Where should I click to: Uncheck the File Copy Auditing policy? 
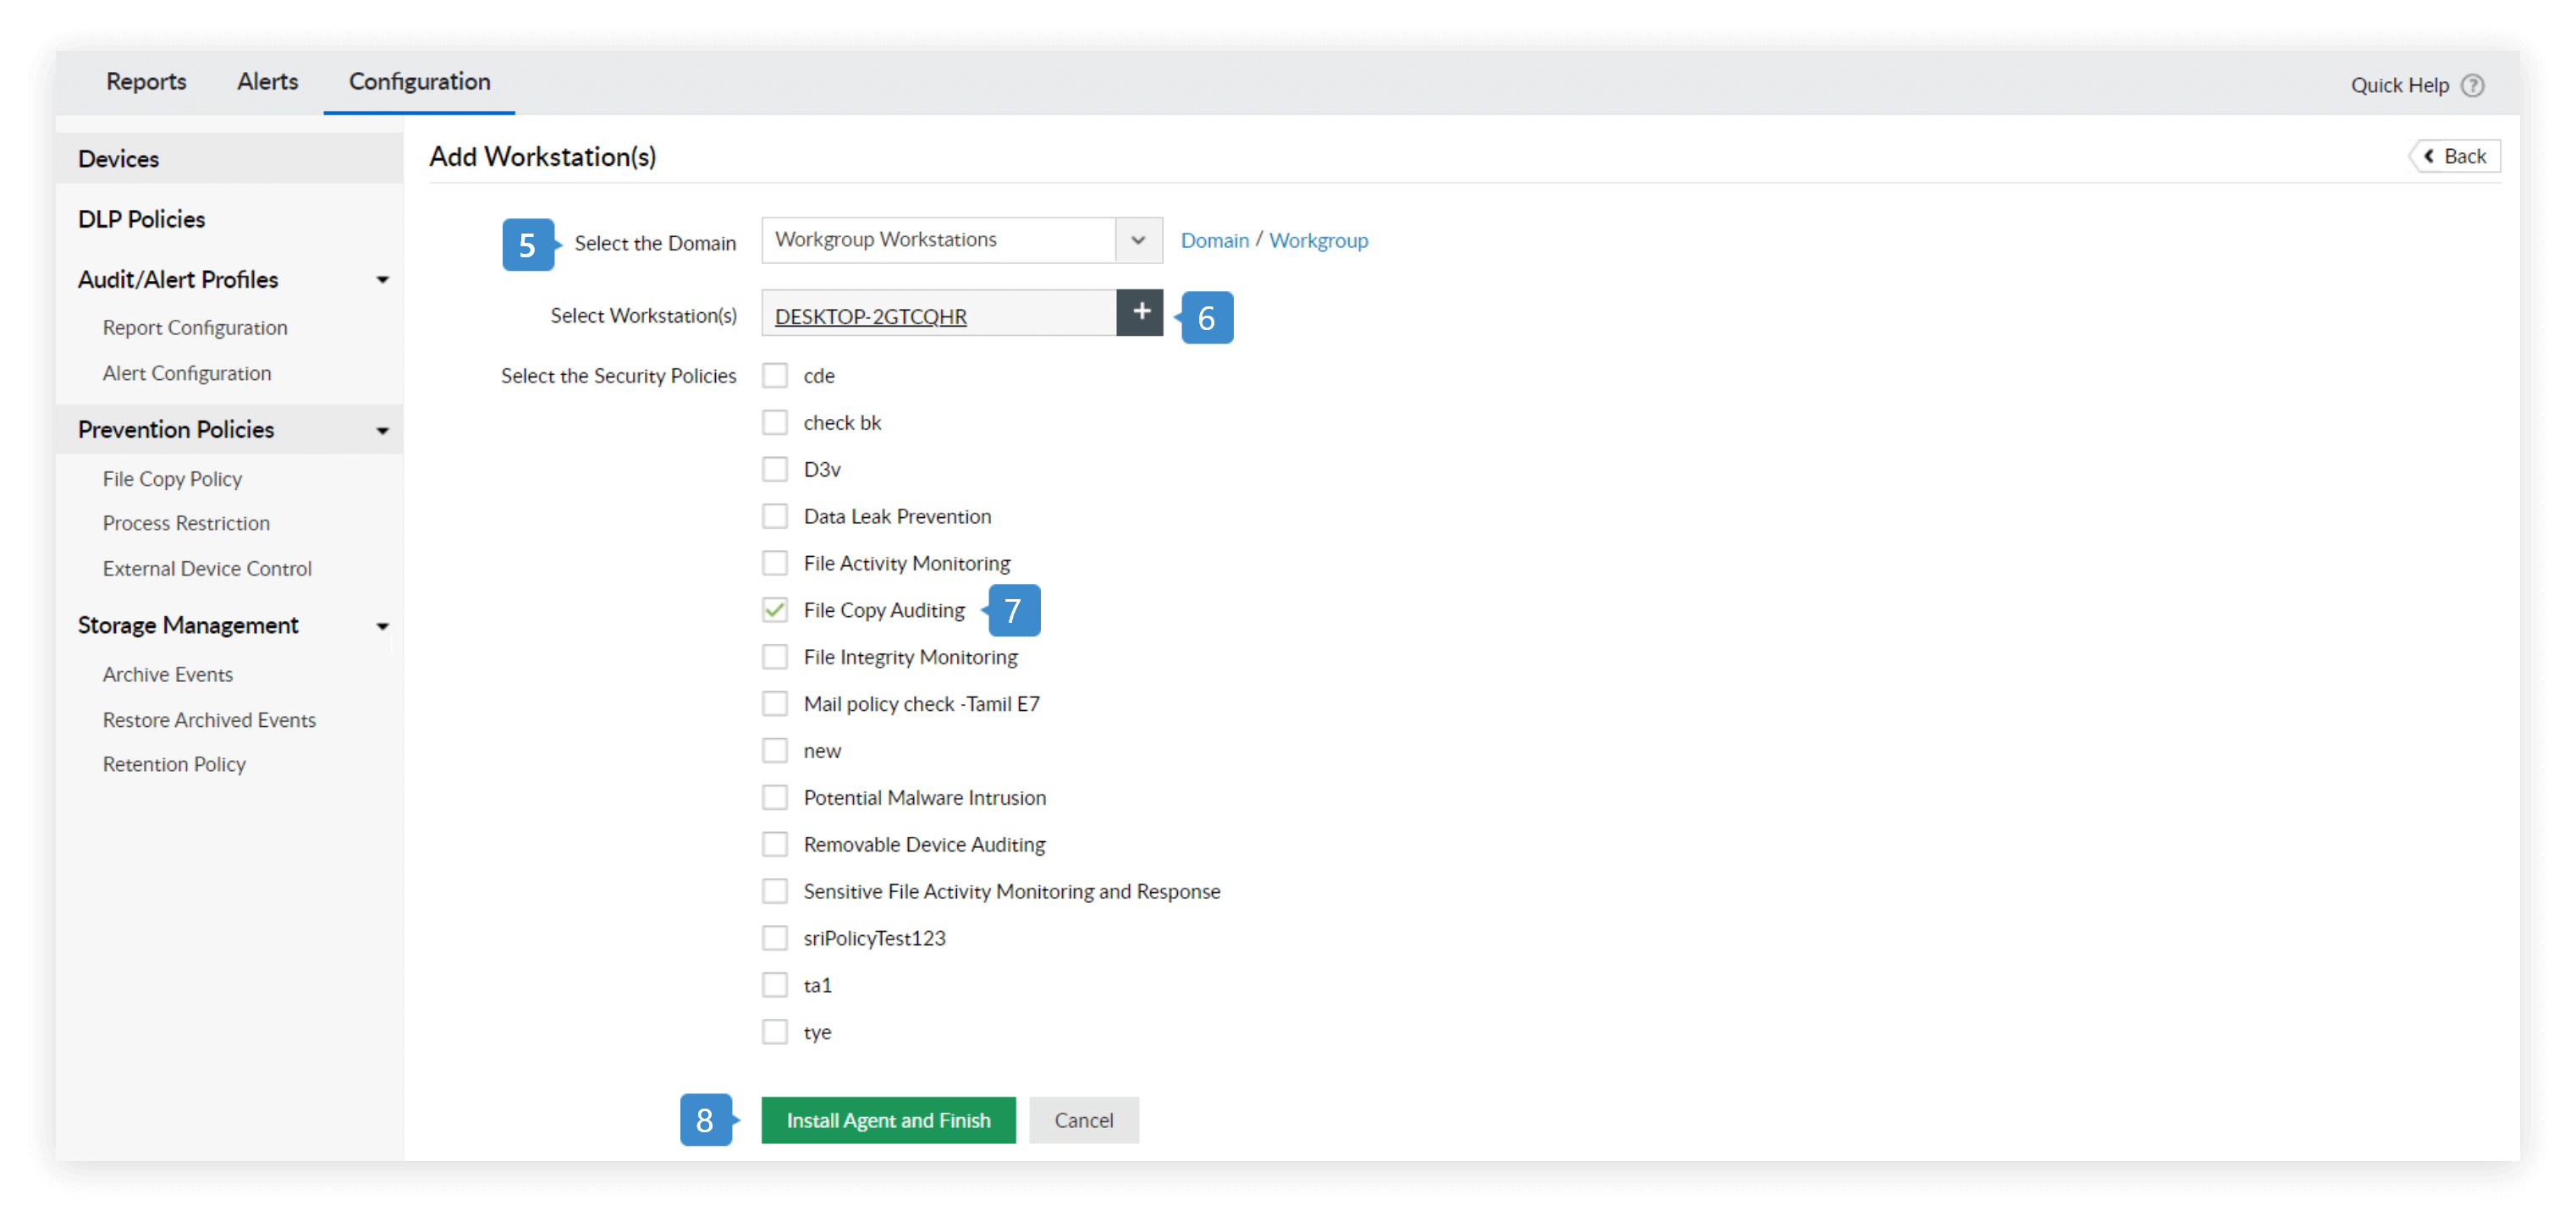coord(775,610)
